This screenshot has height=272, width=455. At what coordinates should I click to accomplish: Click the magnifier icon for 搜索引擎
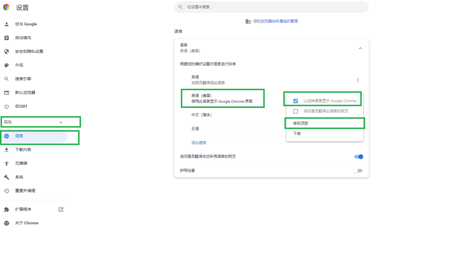(x=7, y=79)
